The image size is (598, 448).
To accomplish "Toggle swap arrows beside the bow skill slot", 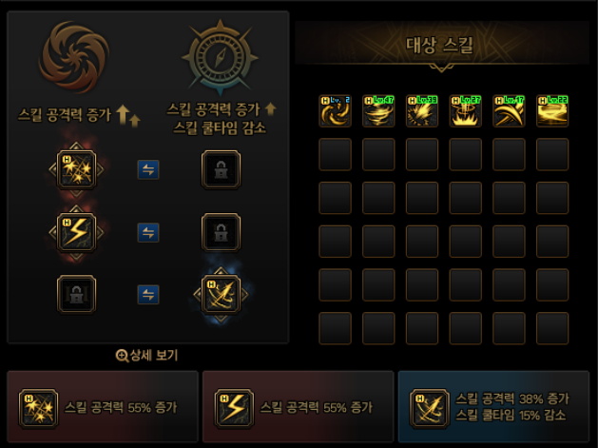I will [148, 295].
